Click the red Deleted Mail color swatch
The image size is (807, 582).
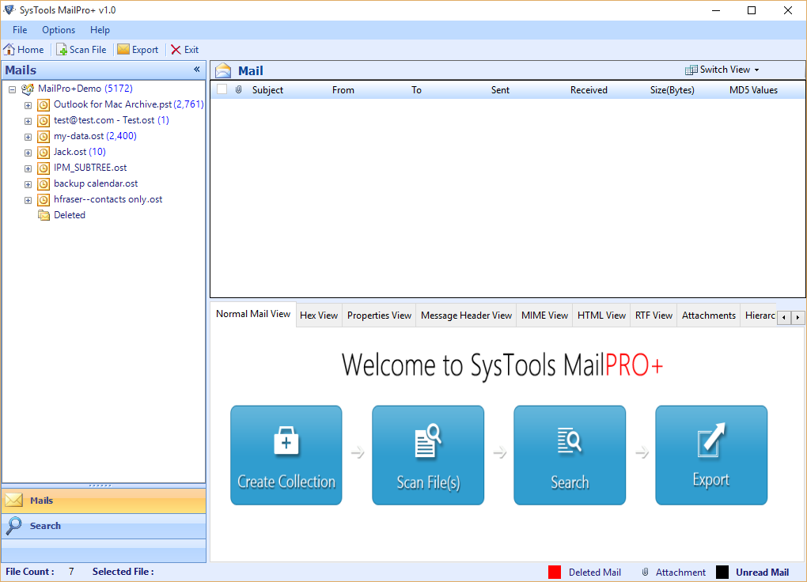(555, 572)
